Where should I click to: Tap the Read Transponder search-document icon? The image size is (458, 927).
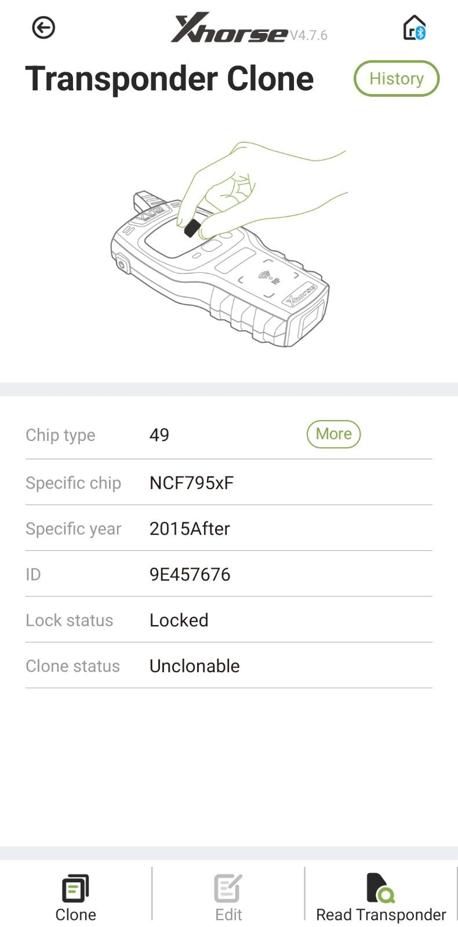[380, 888]
